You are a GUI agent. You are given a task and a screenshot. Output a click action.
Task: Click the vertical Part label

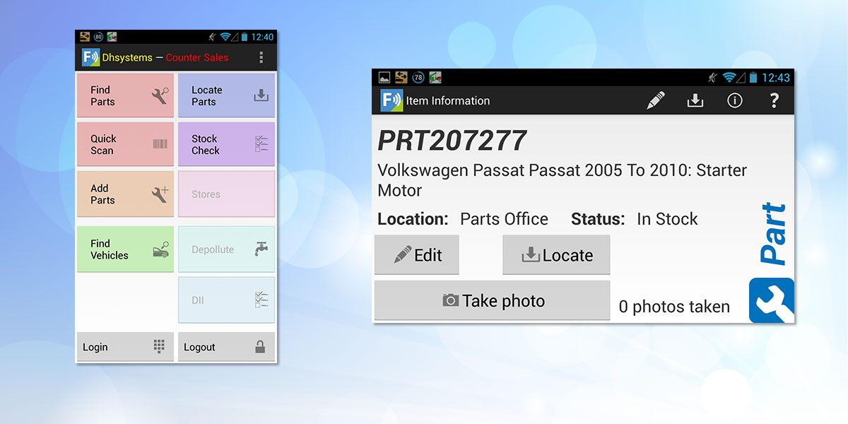[x=773, y=234]
